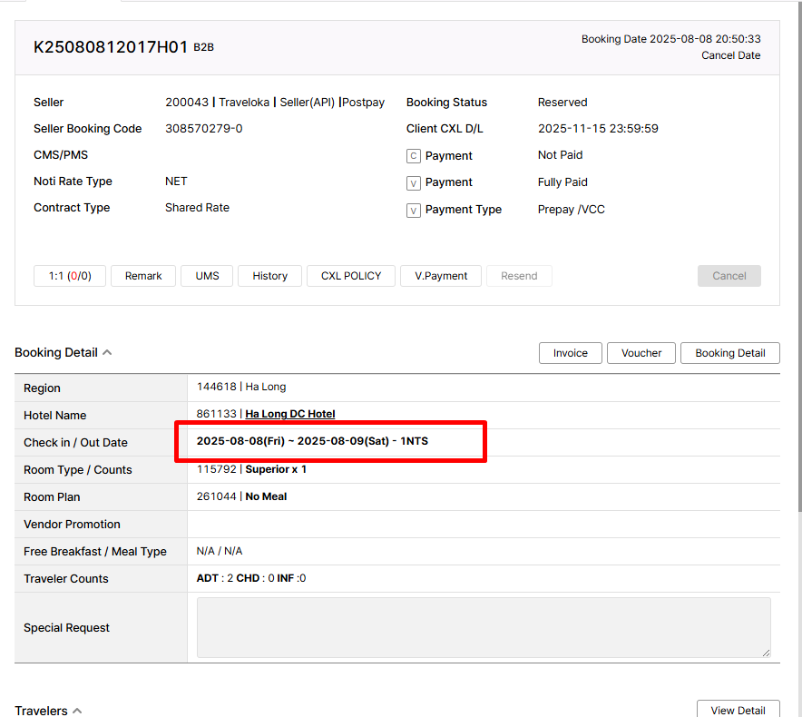The height and width of the screenshot is (717, 802).
Task: Open the Remark panel
Action: tap(143, 276)
